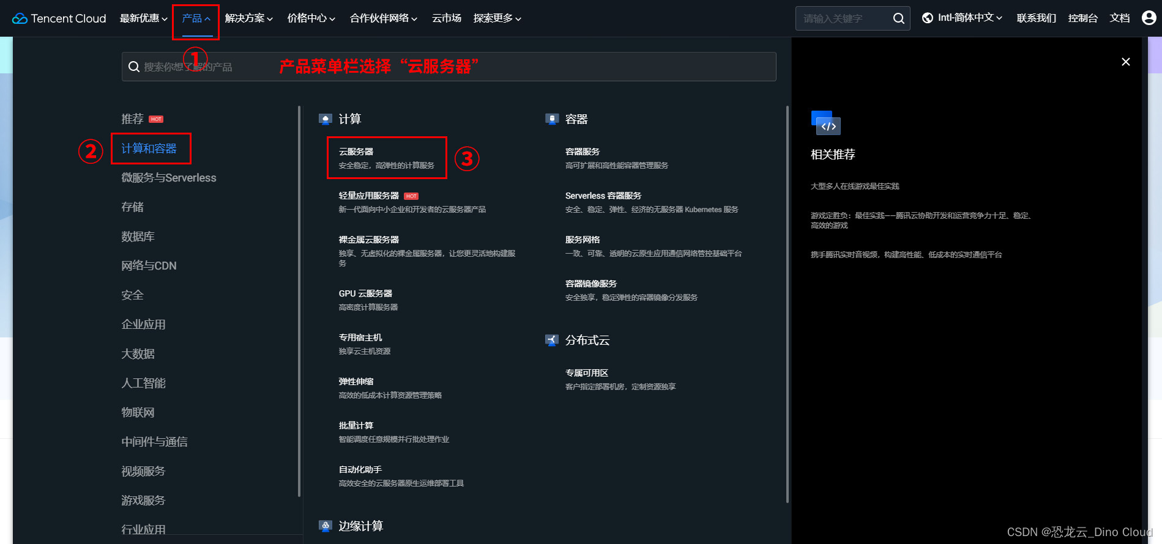The image size is (1162, 544).
Task: Open the GPU 云服务器 product
Action: [x=366, y=293]
